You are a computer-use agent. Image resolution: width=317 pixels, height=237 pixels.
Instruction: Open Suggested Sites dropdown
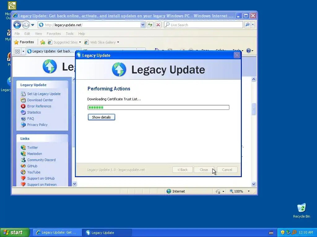[64, 42]
